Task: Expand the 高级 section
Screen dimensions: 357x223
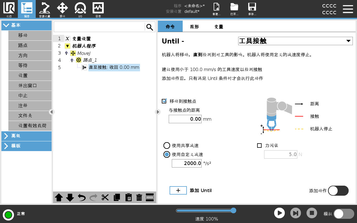Action: (x=26, y=136)
